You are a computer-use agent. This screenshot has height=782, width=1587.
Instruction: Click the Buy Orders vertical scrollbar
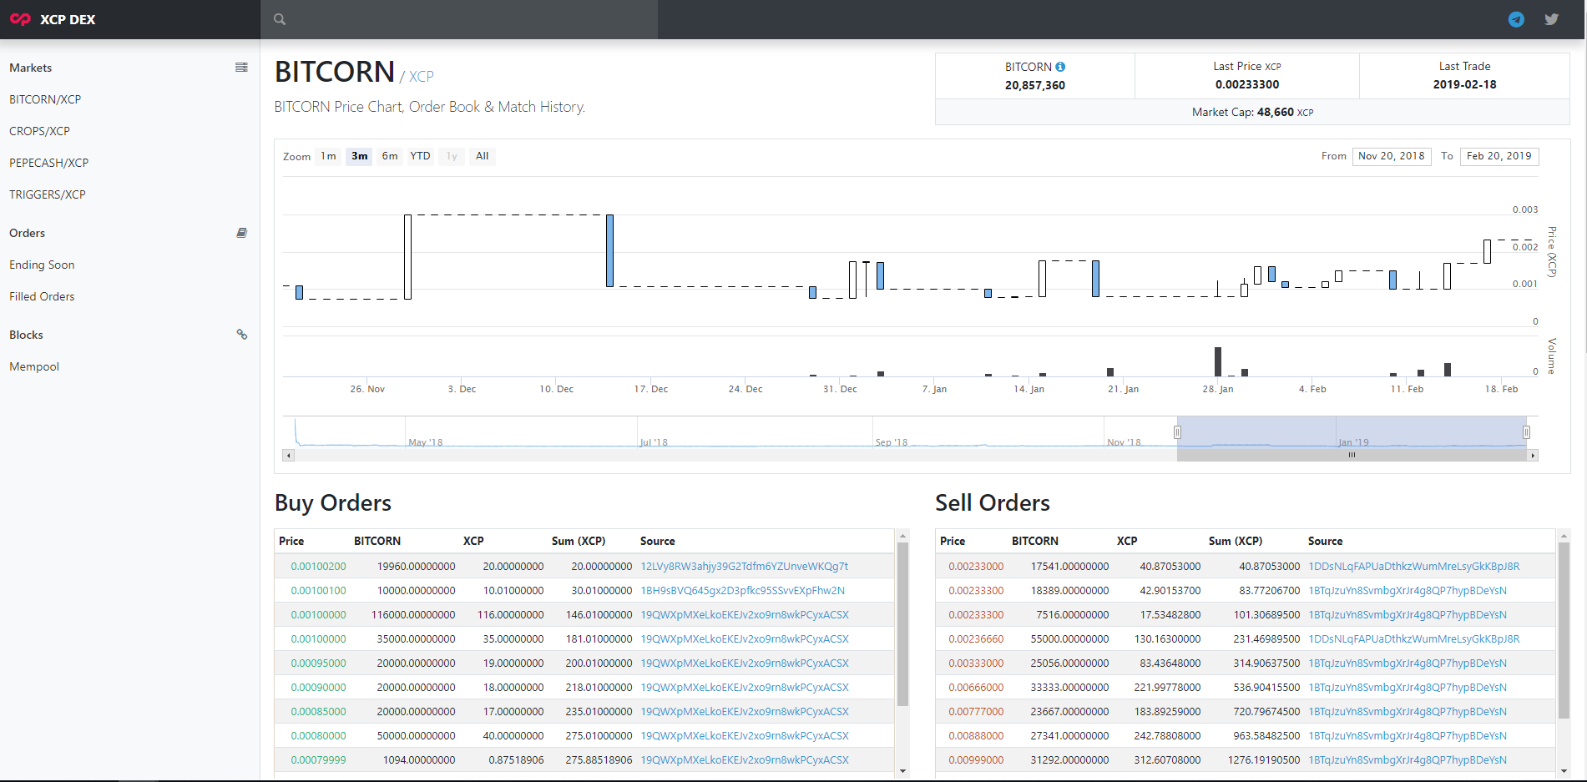coord(902,625)
